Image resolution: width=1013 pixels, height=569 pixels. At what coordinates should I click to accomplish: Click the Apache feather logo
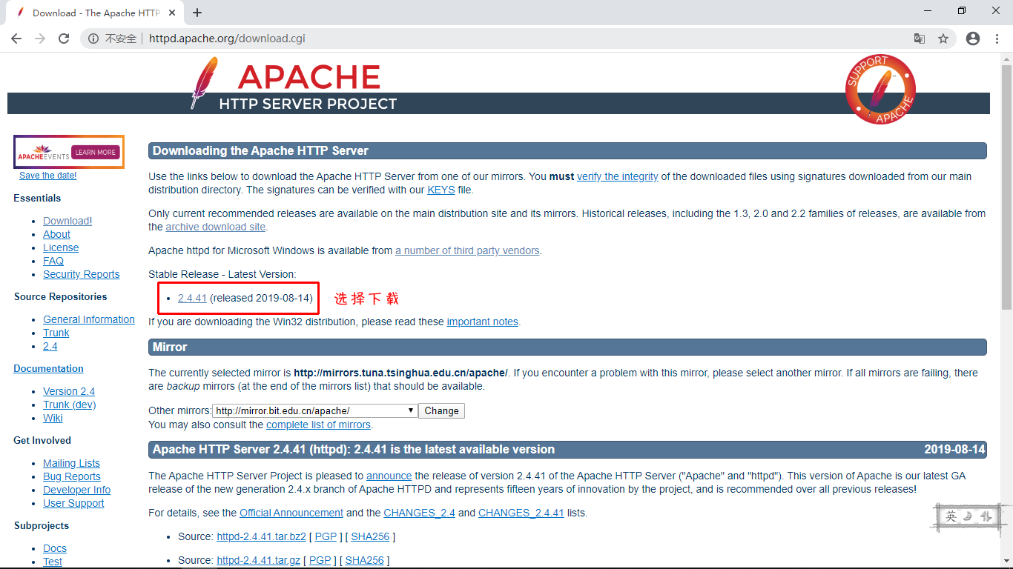coord(203,83)
